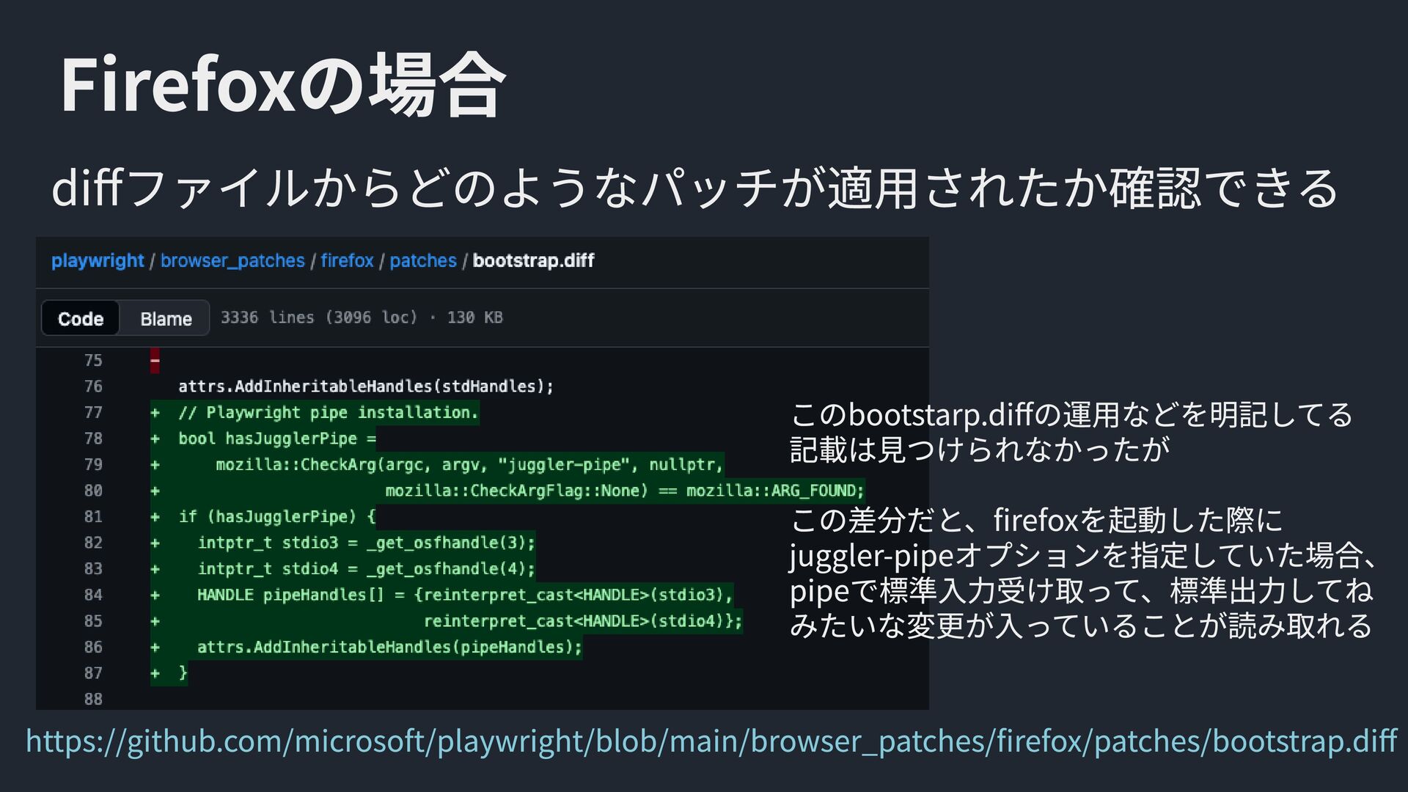This screenshot has height=792, width=1408.
Task: Select line number 86
Action: click(x=93, y=648)
